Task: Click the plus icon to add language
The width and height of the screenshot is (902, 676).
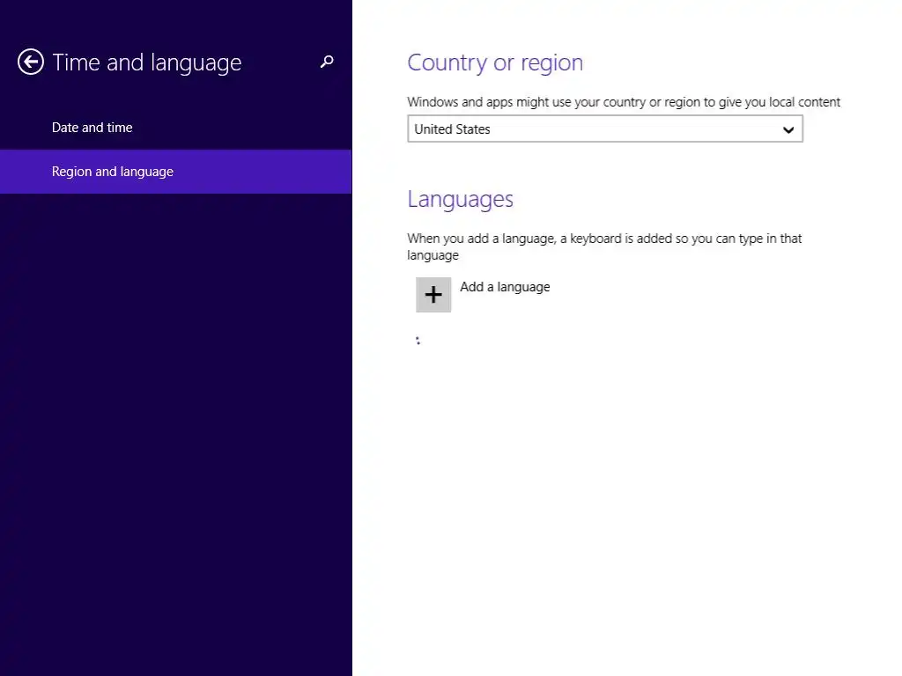Action: [x=433, y=295]
